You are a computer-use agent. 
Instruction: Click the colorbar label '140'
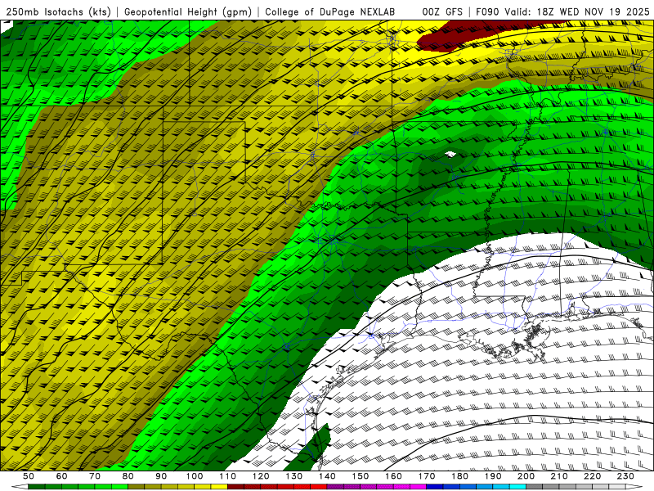pyautogui.click(x=327, y=476)
